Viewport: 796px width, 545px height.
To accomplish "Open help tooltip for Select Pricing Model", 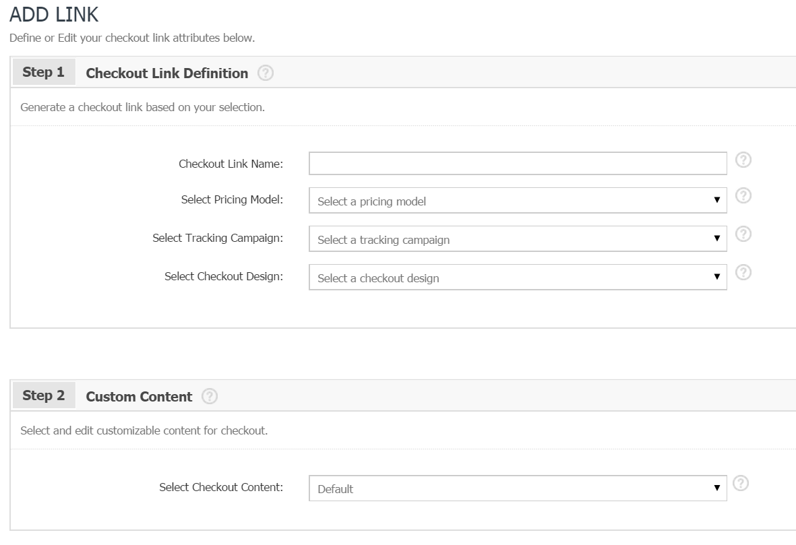I will click(743, 195).
